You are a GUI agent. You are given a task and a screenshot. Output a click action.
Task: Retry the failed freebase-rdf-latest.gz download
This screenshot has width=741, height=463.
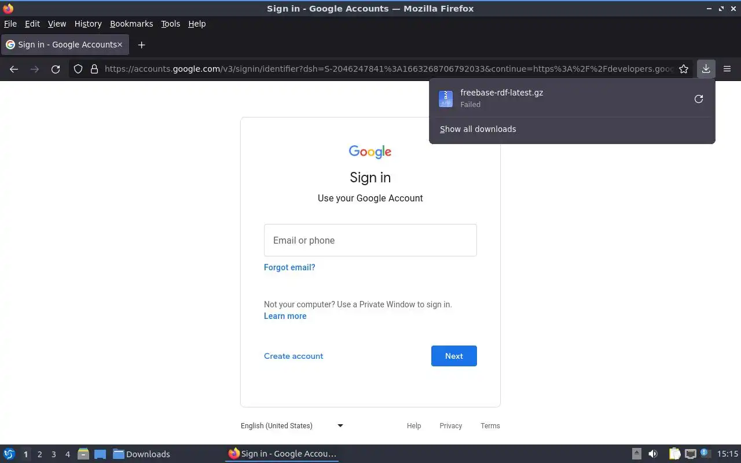(699, 99)
